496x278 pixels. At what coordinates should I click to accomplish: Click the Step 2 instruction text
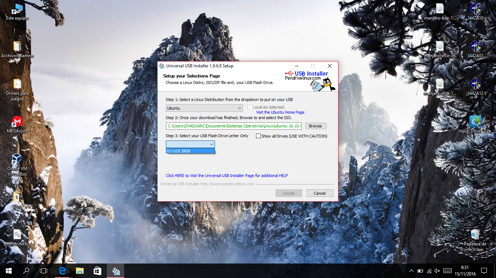click(229, 118)
